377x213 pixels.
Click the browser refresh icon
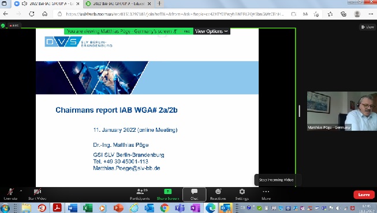pyautogui.click(x=32, y=14)
